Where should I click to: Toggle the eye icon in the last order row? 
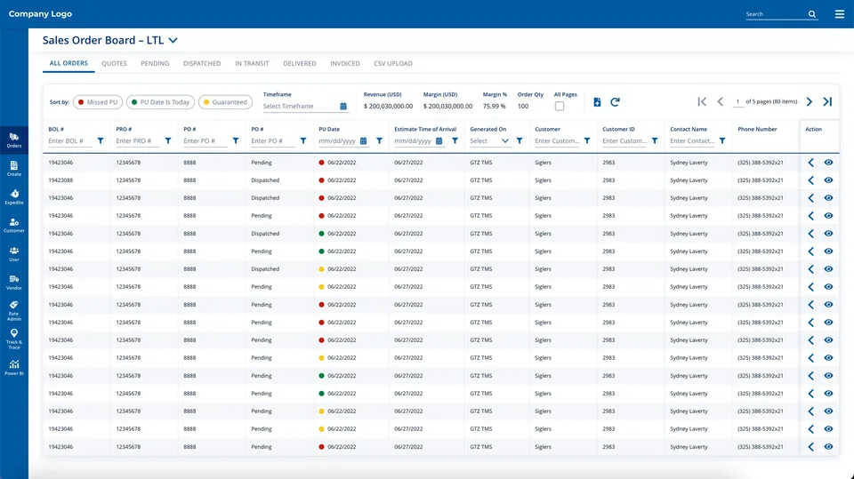point(828,446)
